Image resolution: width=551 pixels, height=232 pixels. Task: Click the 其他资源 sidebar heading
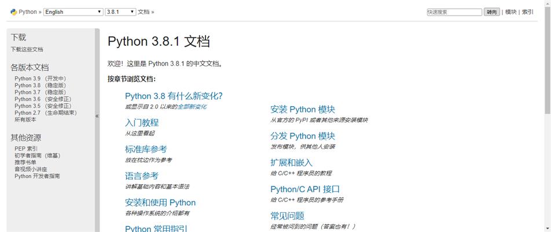pyautogui.click(x=25, y=138)
